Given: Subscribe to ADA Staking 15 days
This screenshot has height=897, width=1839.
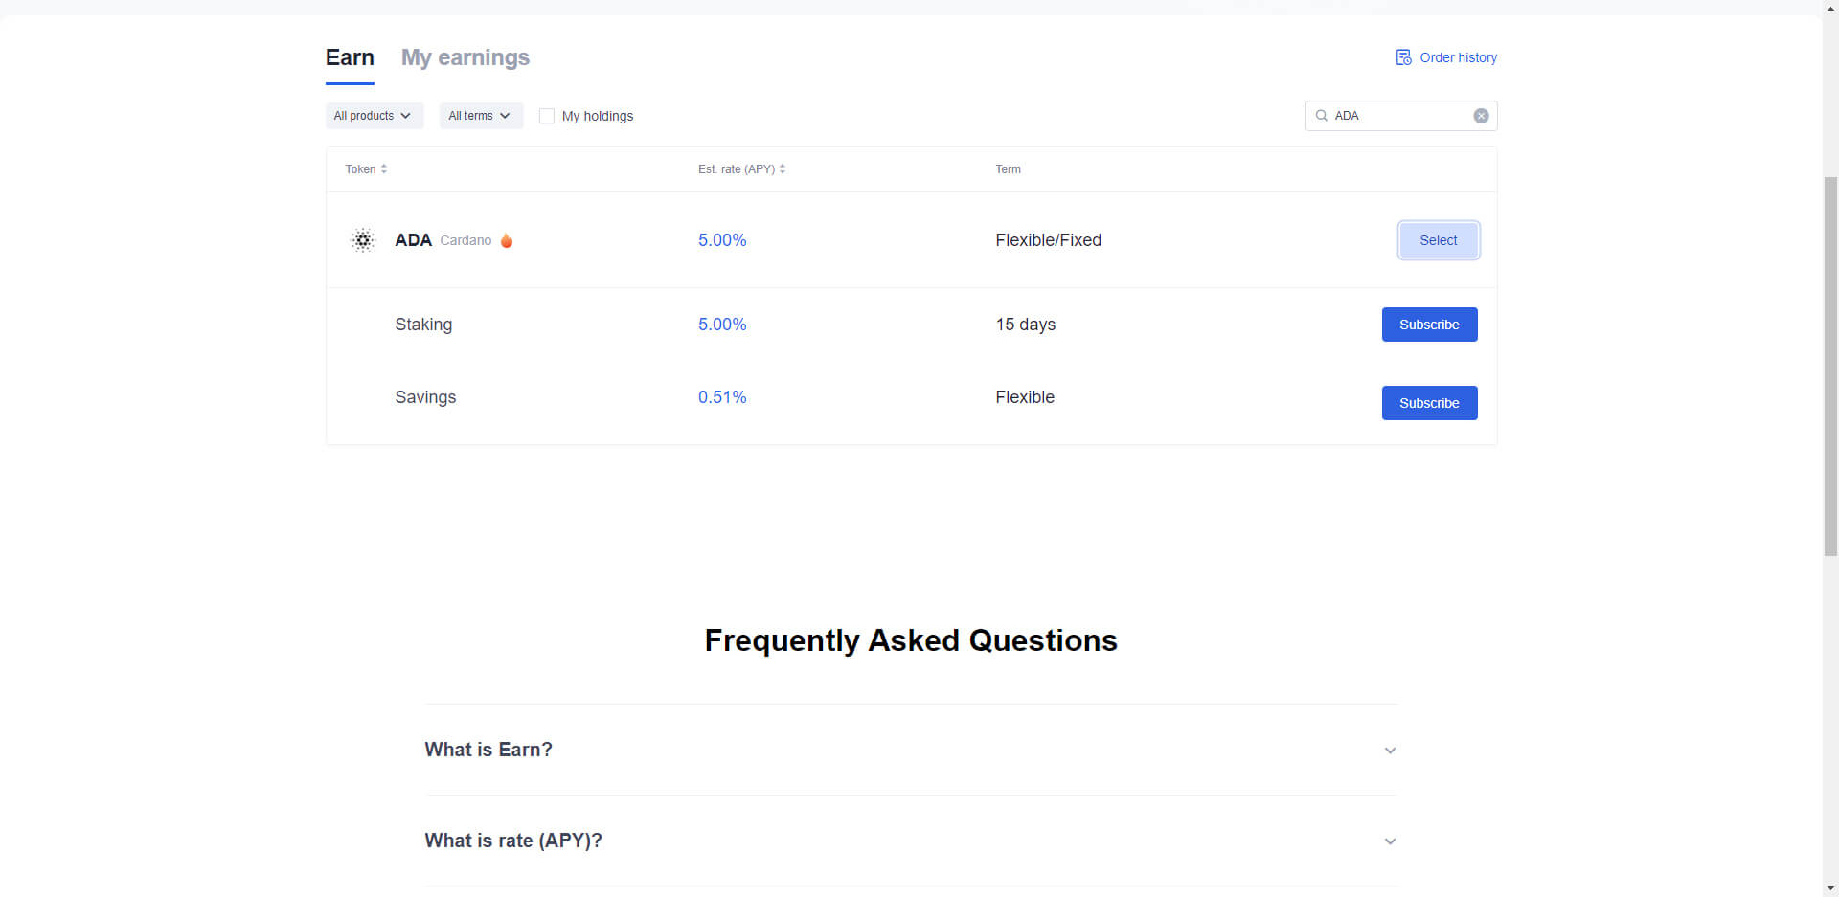Looking at the screenshot, I should pos(1429,325).
